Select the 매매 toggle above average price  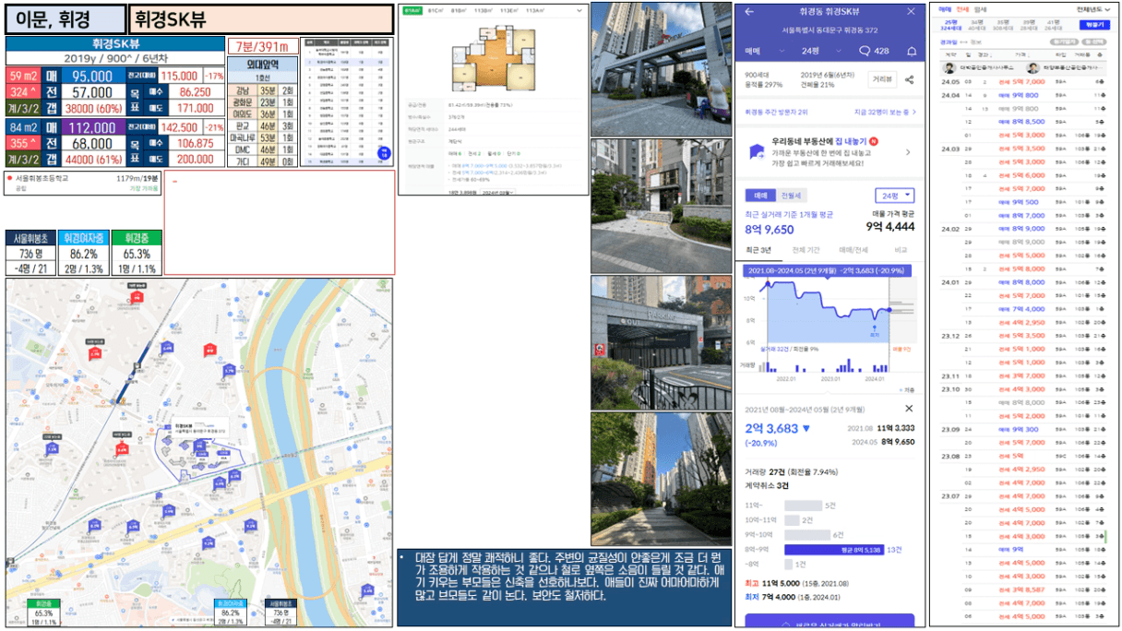(x=761, y=196)
